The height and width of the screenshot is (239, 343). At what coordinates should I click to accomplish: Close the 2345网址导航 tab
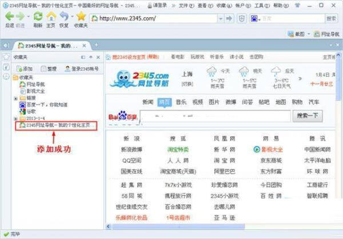click(x=84, y=46)
